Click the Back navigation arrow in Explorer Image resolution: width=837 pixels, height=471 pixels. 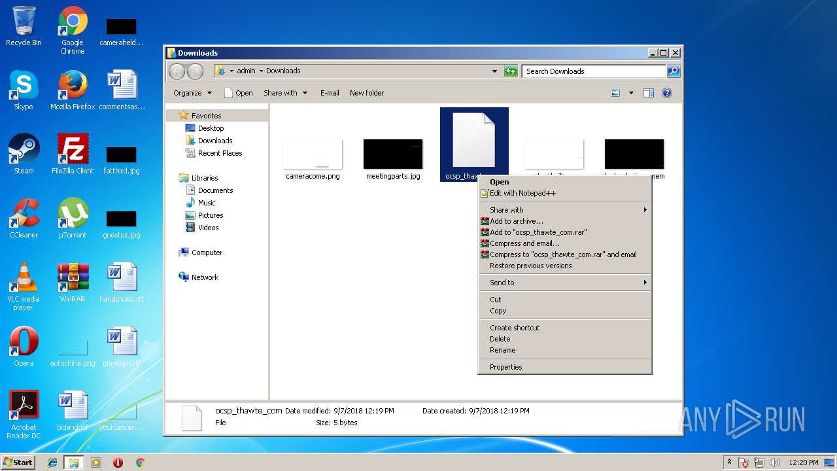click(x=177, y=71)
